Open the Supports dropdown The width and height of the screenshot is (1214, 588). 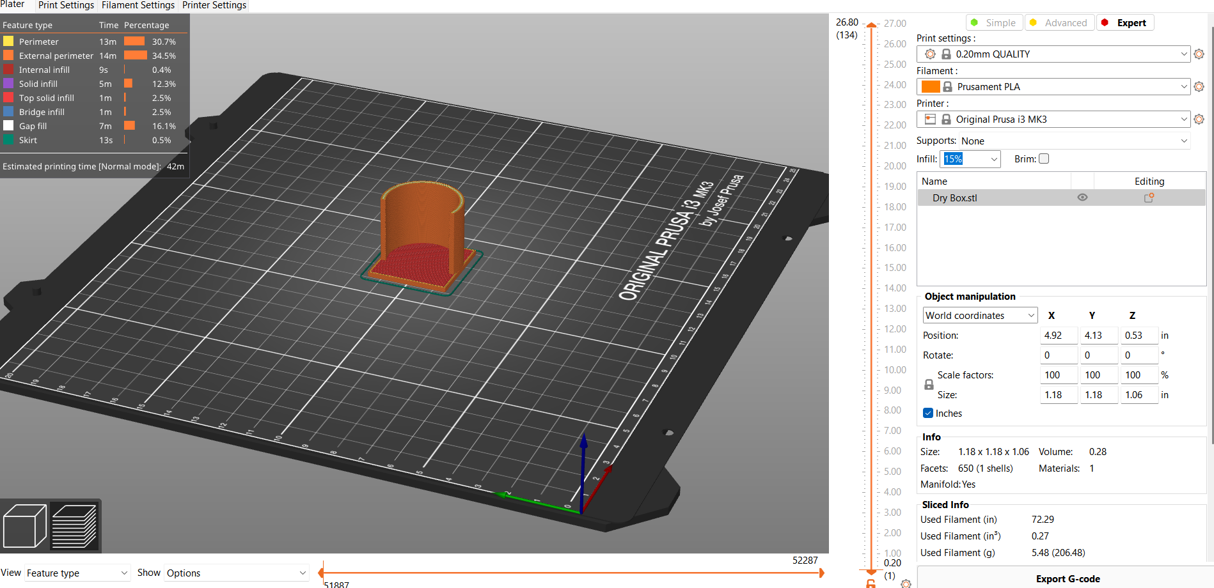coord(1075,141)
